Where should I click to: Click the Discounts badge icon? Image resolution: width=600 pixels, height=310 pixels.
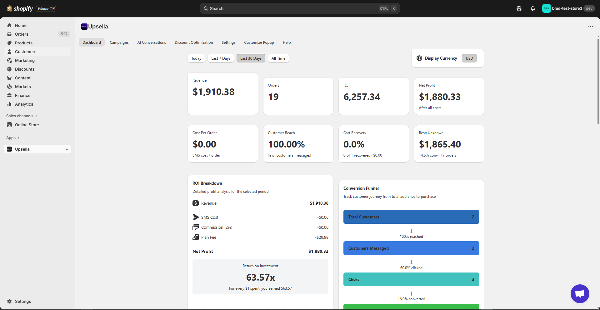pos(9,69)
